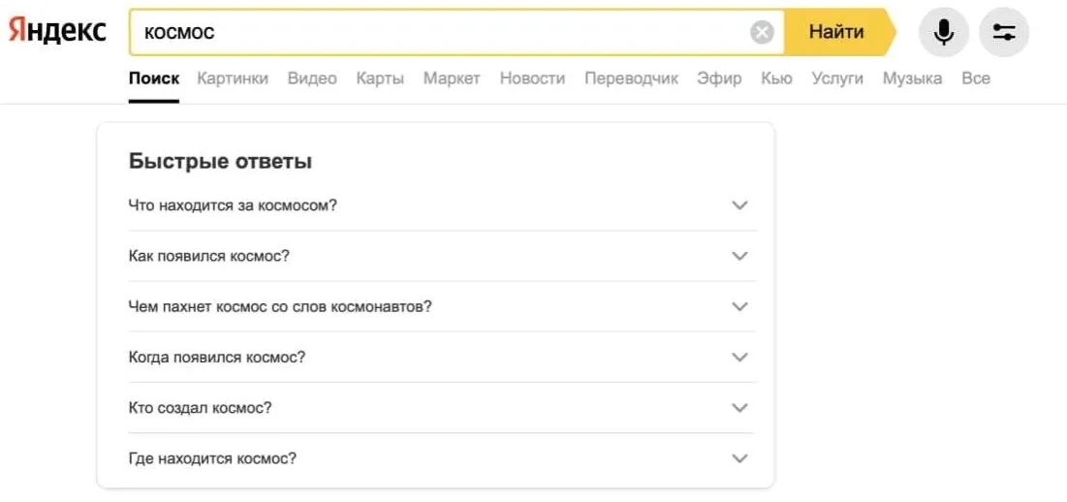Expand the chevron for Кто создал космос
The height and width of the screenshot is (502, 1067).
point(739,408)
